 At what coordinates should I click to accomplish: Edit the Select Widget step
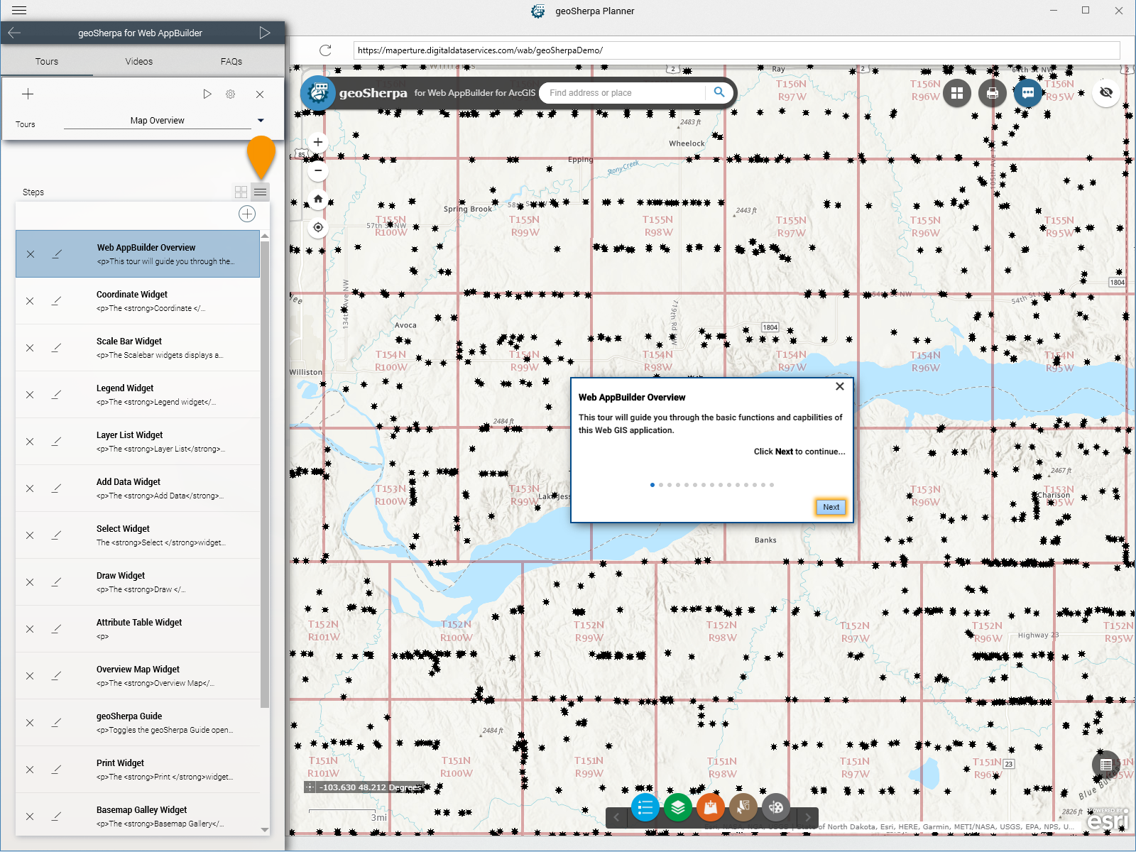click(x=56, y=535)
